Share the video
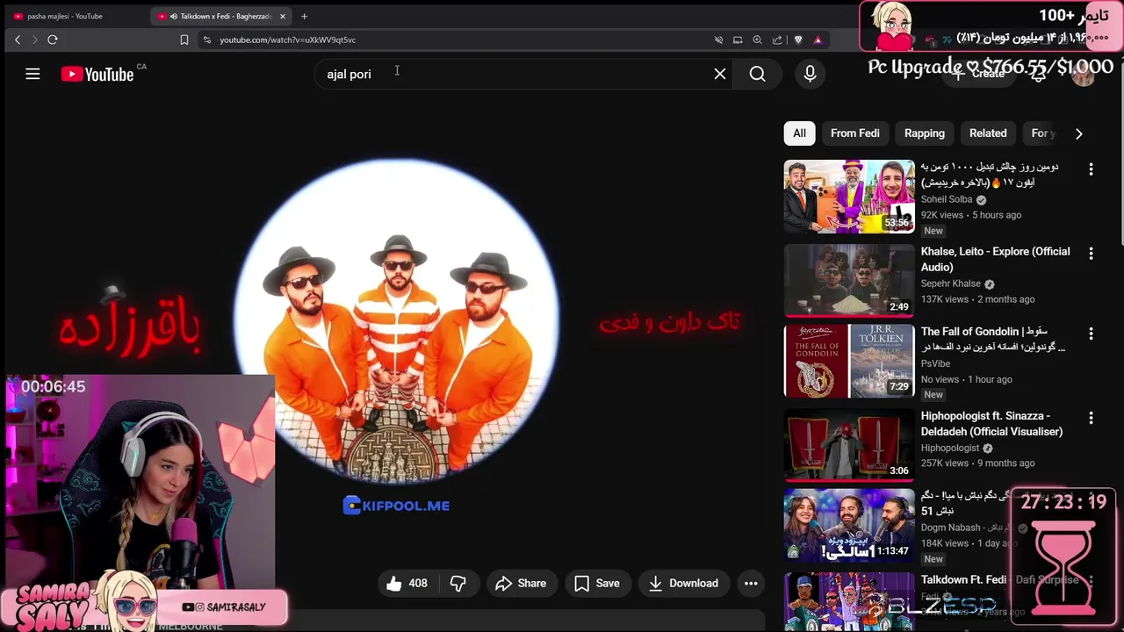The height and width of the screenshot is (632, 1124). [521, 583]
